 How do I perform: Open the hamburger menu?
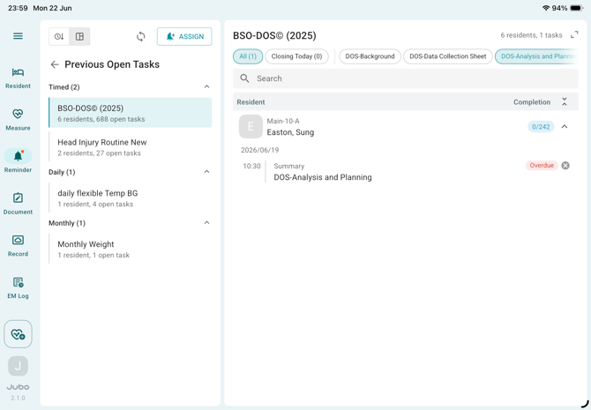[18, 36]
